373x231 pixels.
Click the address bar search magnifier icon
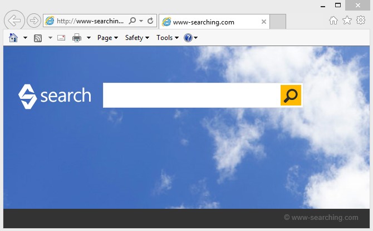point(132,21)
